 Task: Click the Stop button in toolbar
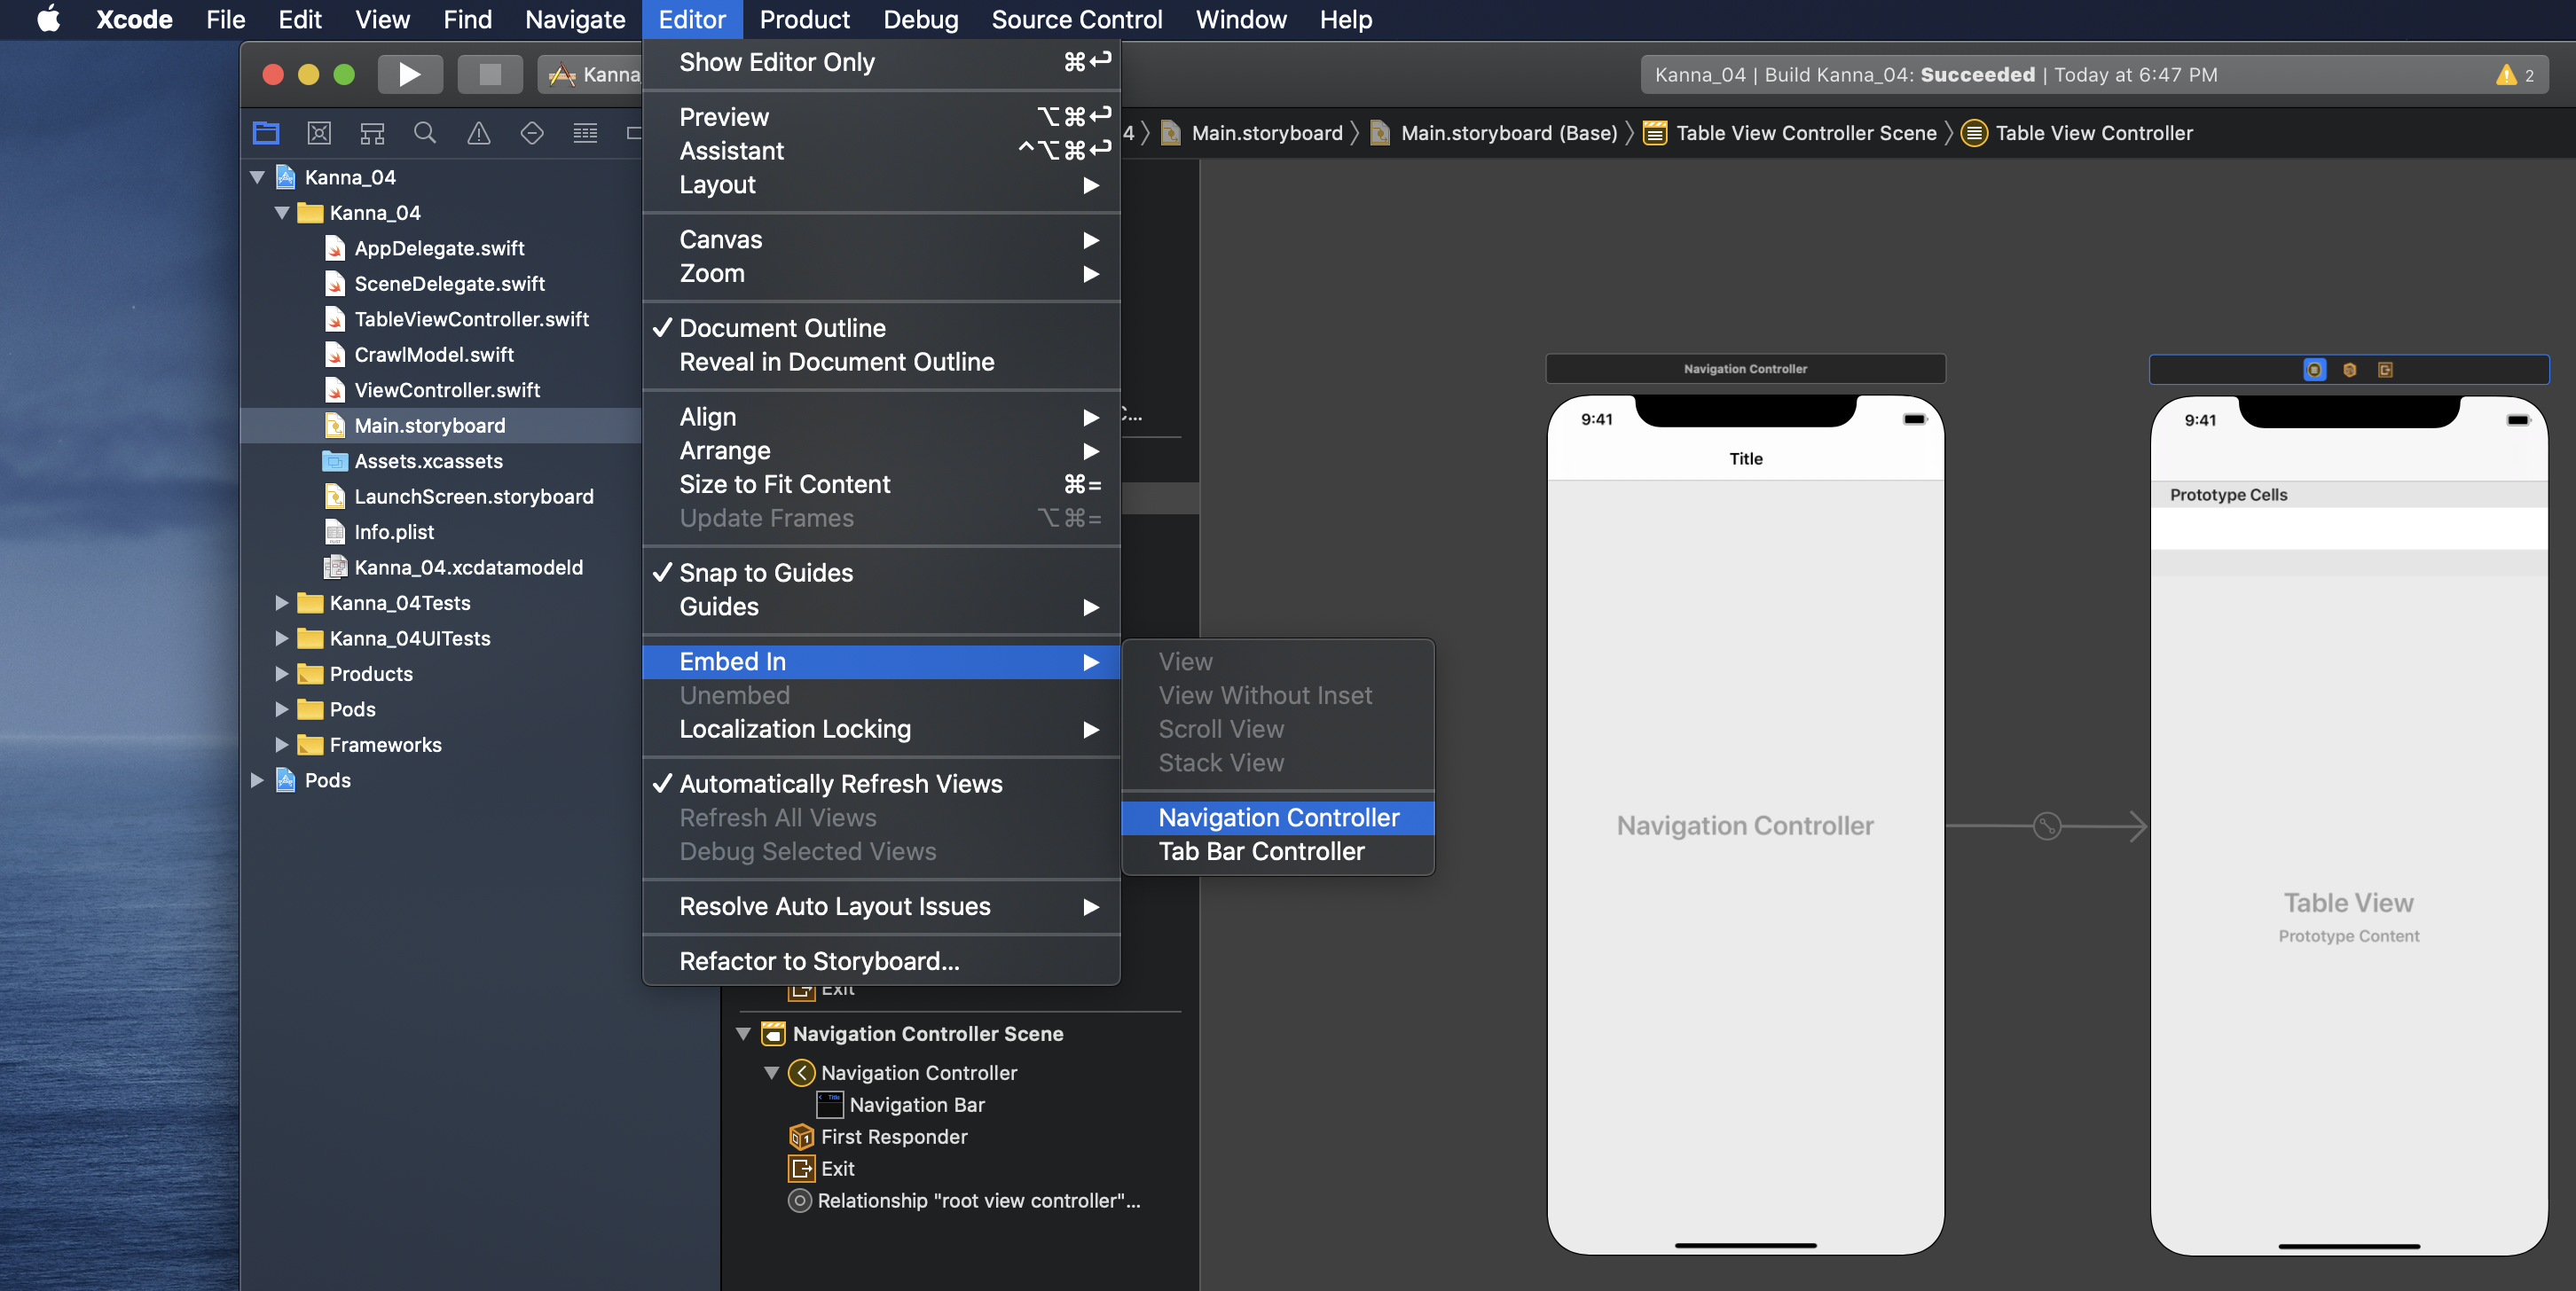click(489, 75)
